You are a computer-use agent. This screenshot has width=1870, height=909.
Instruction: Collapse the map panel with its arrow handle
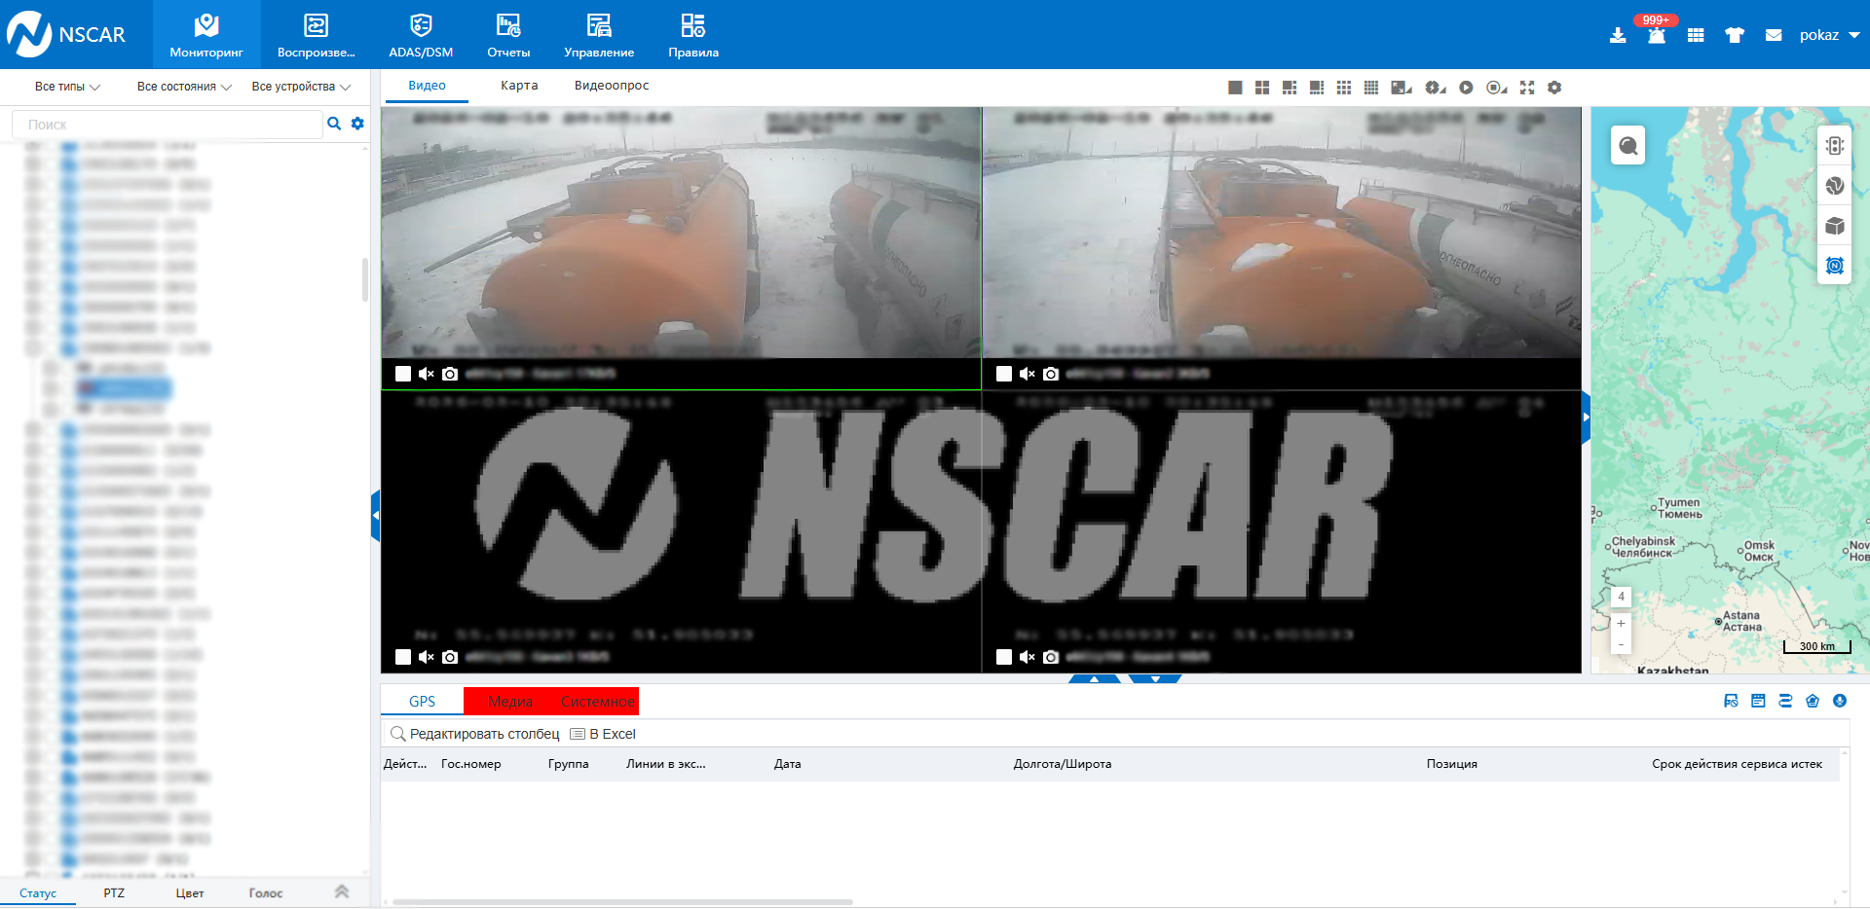pos(1586,418)
